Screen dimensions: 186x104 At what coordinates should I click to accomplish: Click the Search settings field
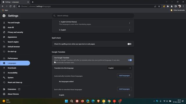point(93,16)
